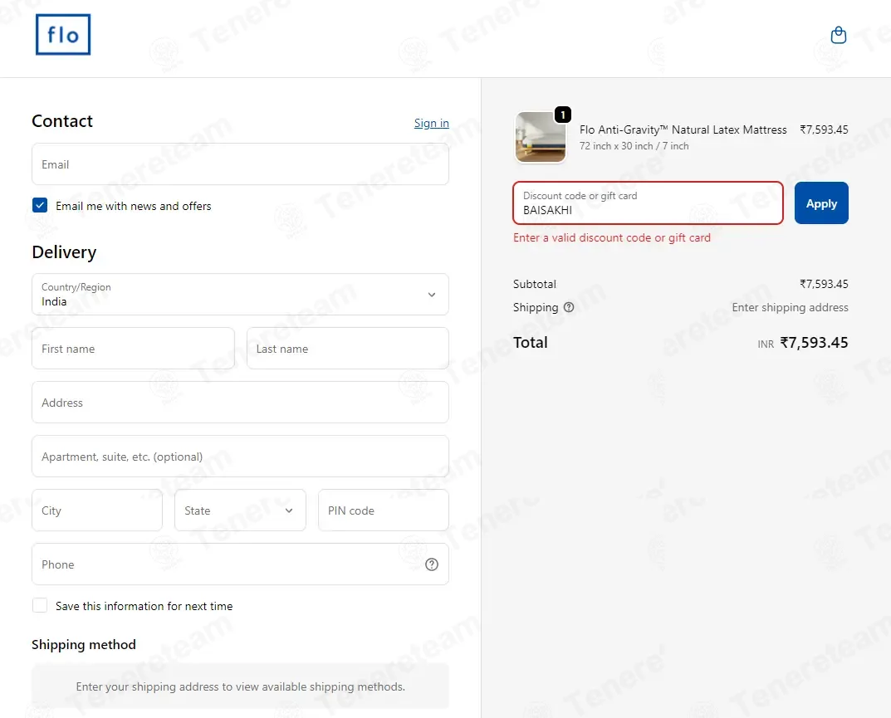891x718 pixels.
Task: Click the 72 inch x 30 inch variant text
Action: pyautogui.click(x=634, y=146)
